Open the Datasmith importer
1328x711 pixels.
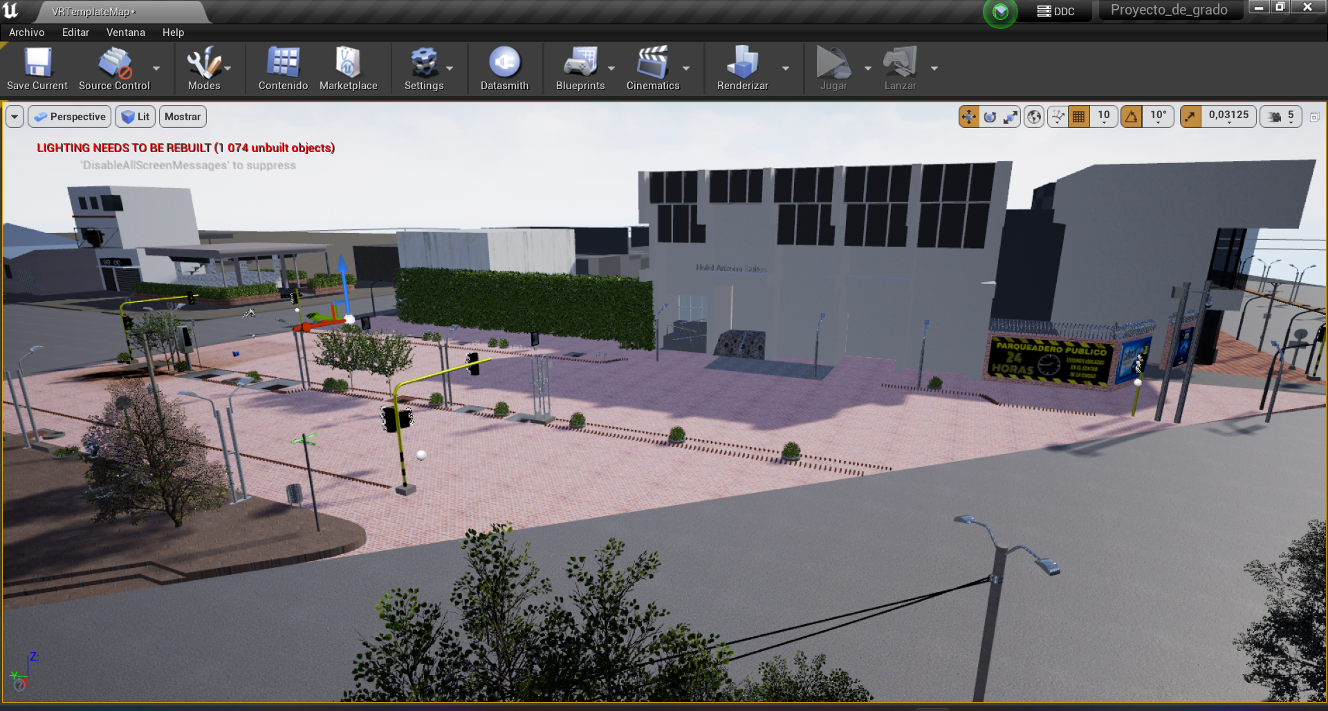pyautogui.click(x=504, y=68)
